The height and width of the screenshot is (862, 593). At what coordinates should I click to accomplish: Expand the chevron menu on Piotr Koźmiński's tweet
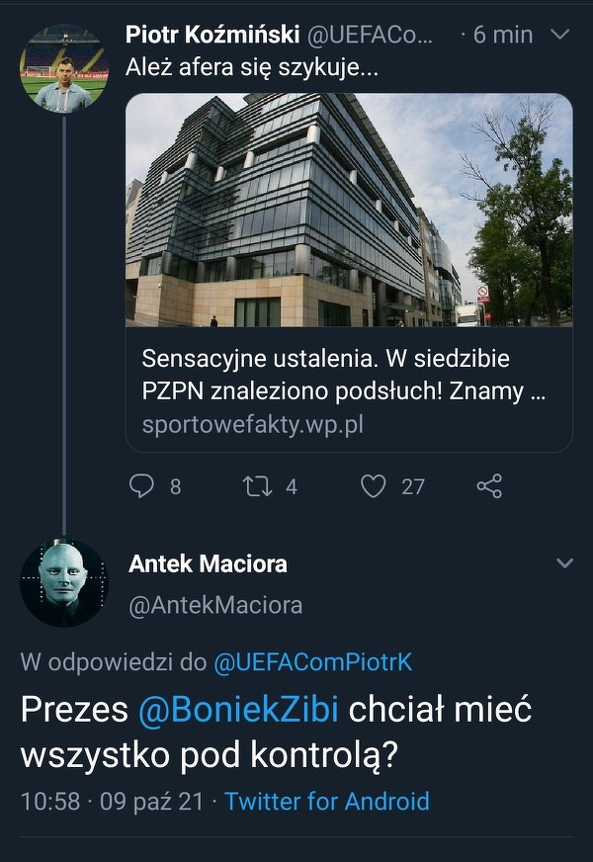tap(558, 36)
